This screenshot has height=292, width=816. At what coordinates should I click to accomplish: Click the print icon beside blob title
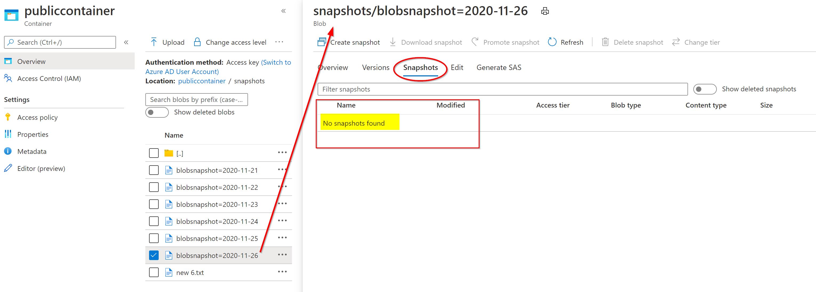point(545,11)
